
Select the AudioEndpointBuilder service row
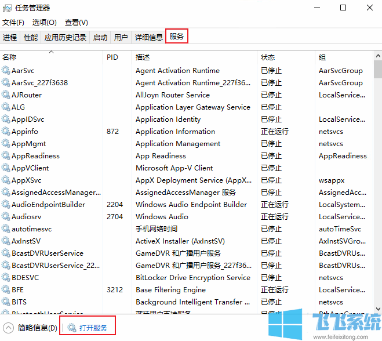(x=48, y=205)
